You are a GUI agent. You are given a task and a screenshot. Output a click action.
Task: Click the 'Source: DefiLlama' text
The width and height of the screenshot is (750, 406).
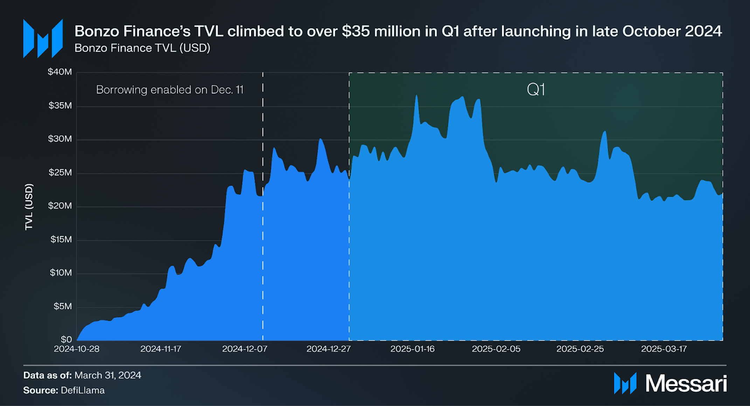[x=64, y=390]
